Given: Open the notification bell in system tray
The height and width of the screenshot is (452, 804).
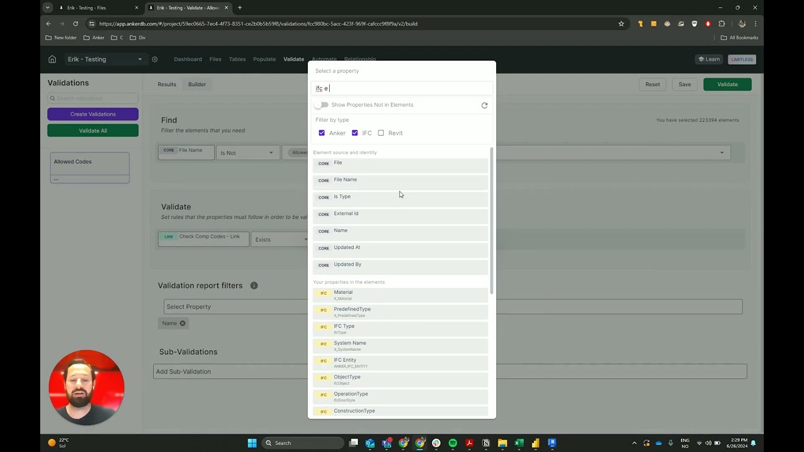Looking at the screenshot, I should 753,443.
